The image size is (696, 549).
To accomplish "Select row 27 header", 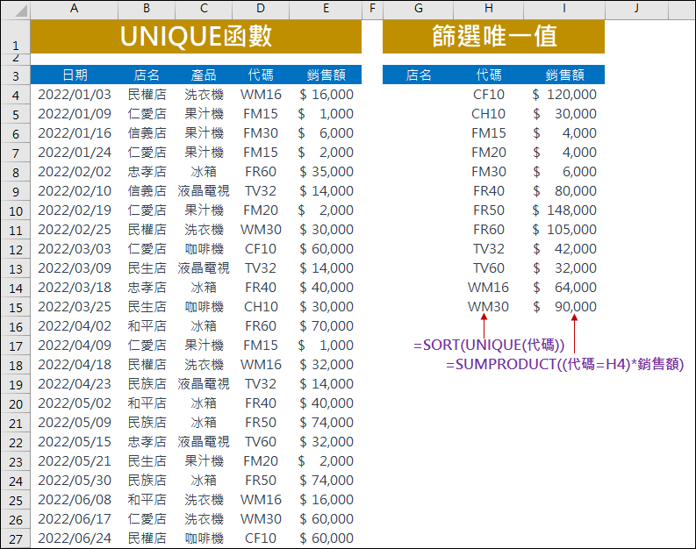I will (x=16, y=539).
